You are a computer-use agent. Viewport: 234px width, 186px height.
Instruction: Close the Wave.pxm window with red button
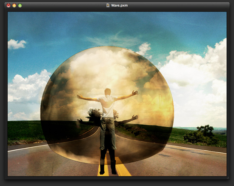point(9,6)
